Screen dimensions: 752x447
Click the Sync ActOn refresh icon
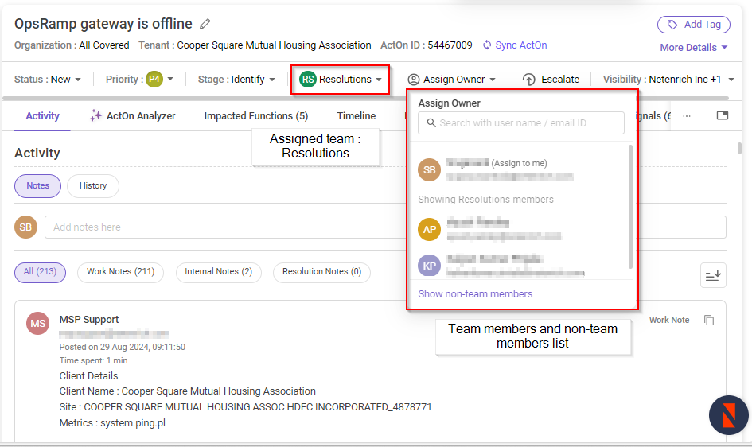click(487, 45)
